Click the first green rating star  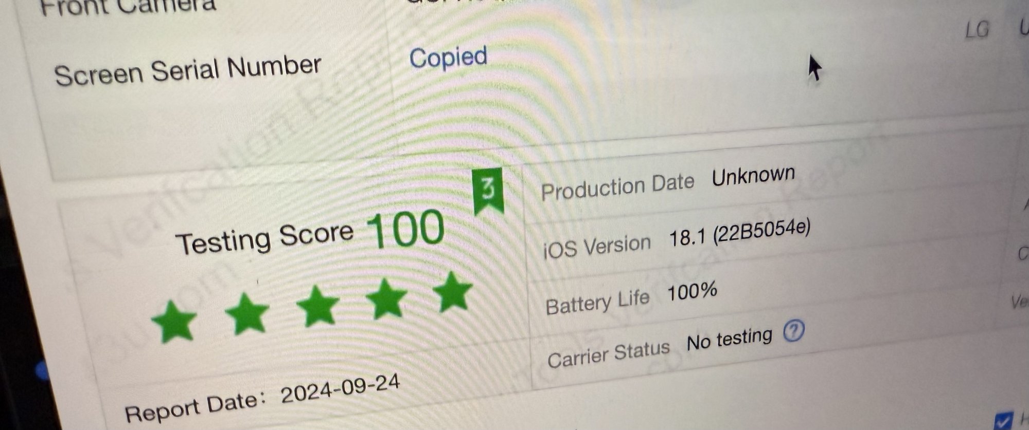click(174, 321)
